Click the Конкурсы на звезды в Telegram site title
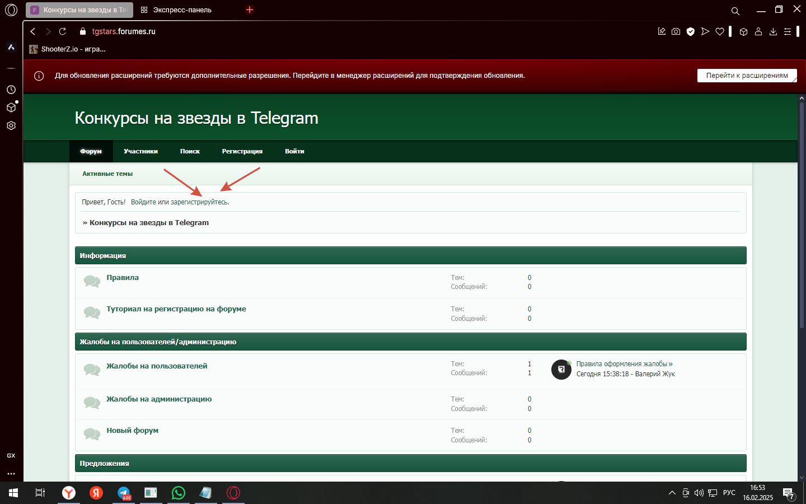 click(x=196, y=118)
